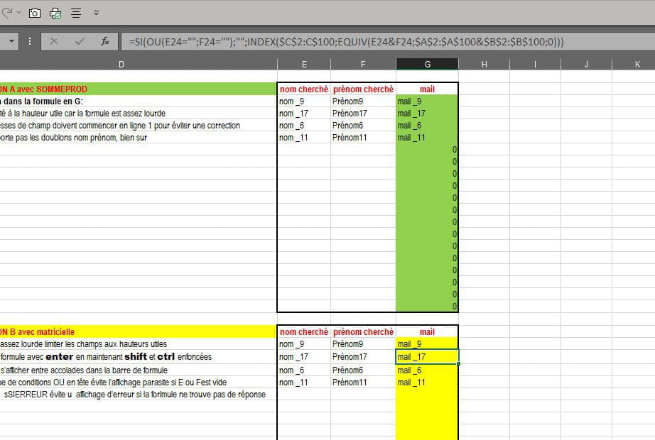Click the cell mentioning 'enter', 'shift' and 'ctrl'
655x440 pixels.
tap(139, 357)
